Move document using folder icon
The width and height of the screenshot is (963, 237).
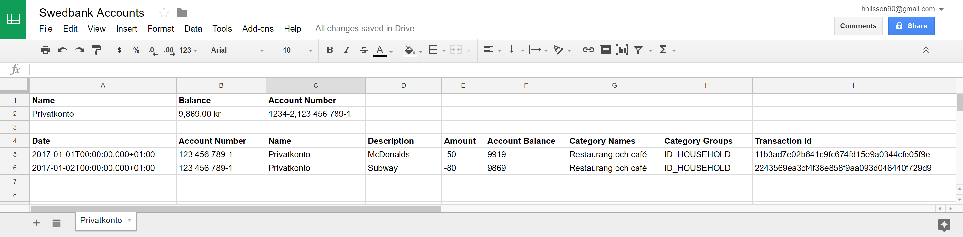click(182, 13)
